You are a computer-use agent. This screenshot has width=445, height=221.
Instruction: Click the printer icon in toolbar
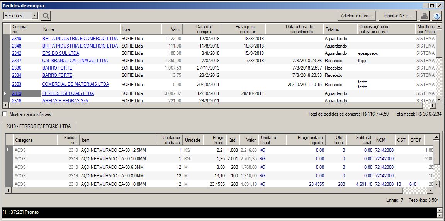pyautogui.click(x=424, y=16)
